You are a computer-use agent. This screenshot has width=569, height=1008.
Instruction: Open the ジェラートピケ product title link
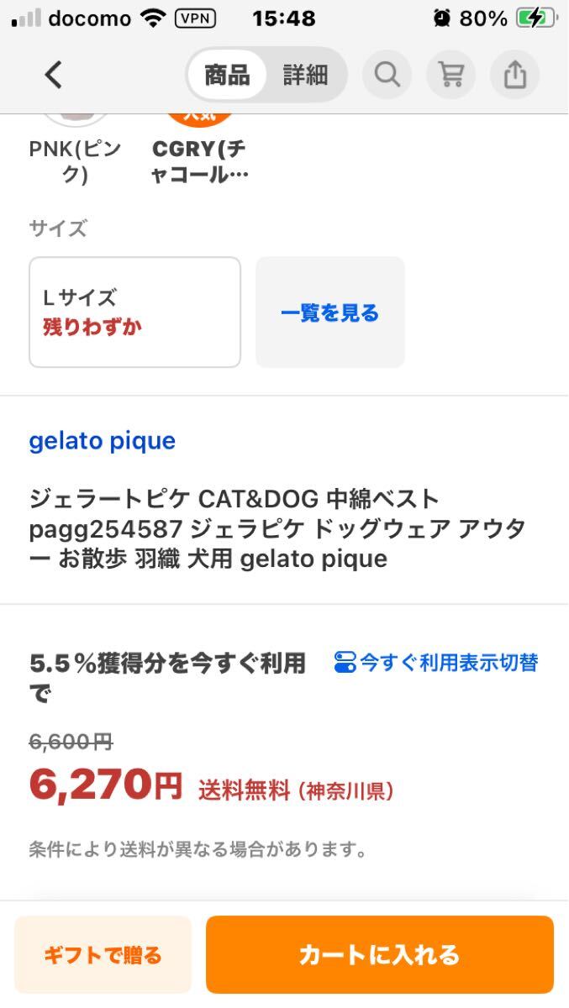tap(277, 528)
